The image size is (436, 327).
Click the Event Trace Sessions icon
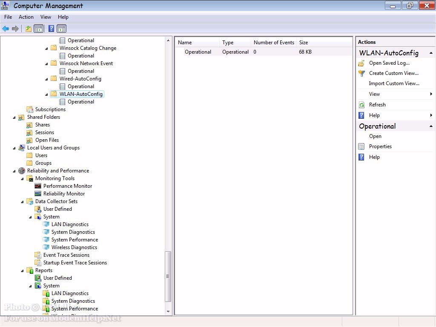[38, 255]
